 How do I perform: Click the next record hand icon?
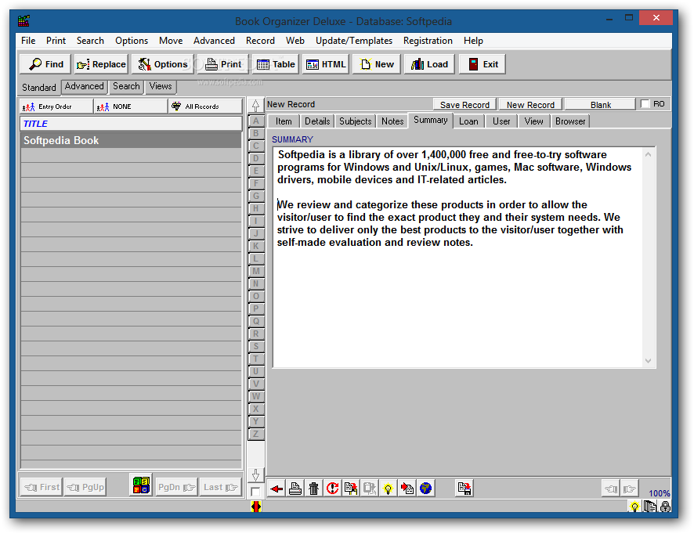(630, 489)
